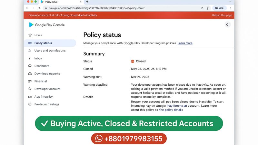Click the Play favicon on the tab
The width and height of the screenshot is (258, 145).
tap(42, 2)
